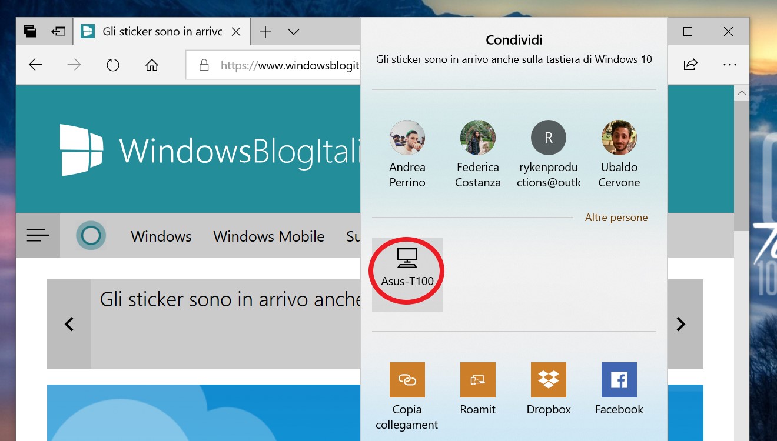Click the article image below the carousel
This screenshot has height=441, width=777.
pos(204,413)
